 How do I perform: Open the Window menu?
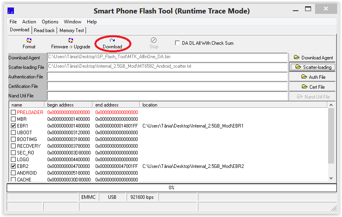73,22
